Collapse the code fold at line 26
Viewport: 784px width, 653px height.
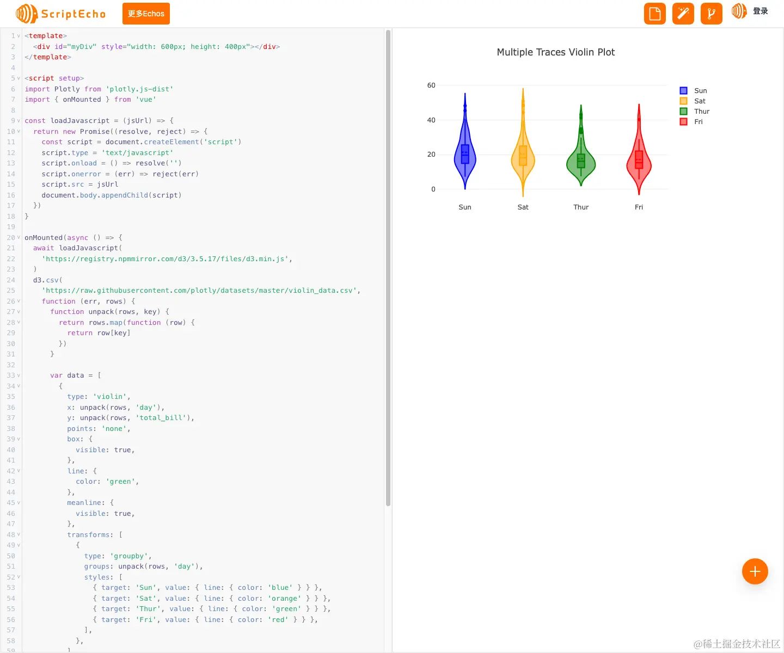point(19,301)
